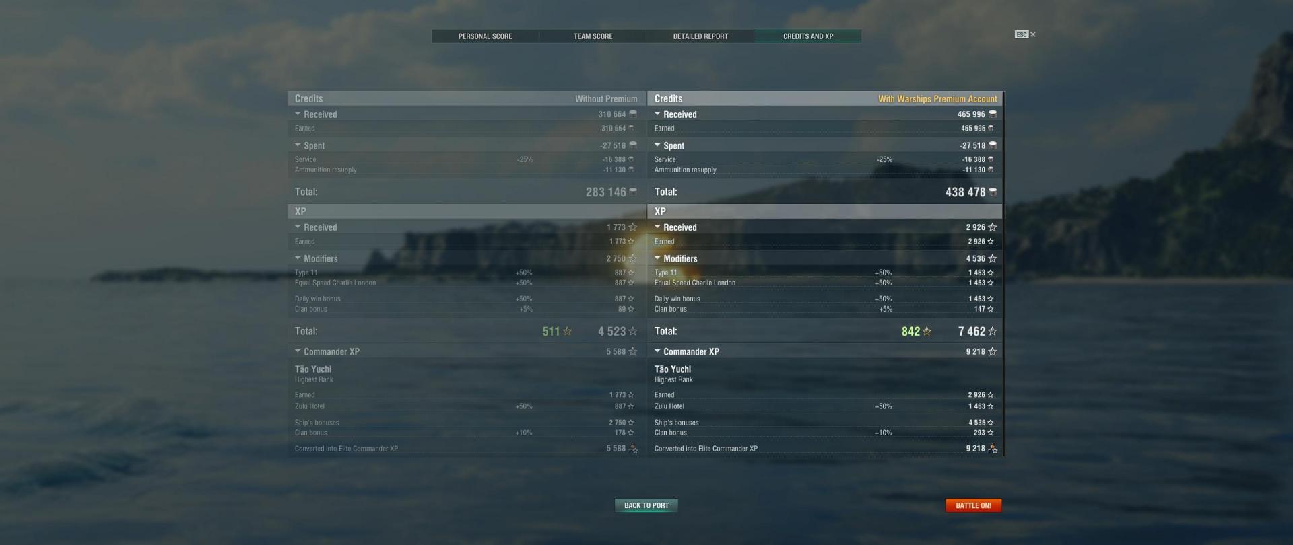
Task: Return with the Back to Port button
Action: pos(646,505)
